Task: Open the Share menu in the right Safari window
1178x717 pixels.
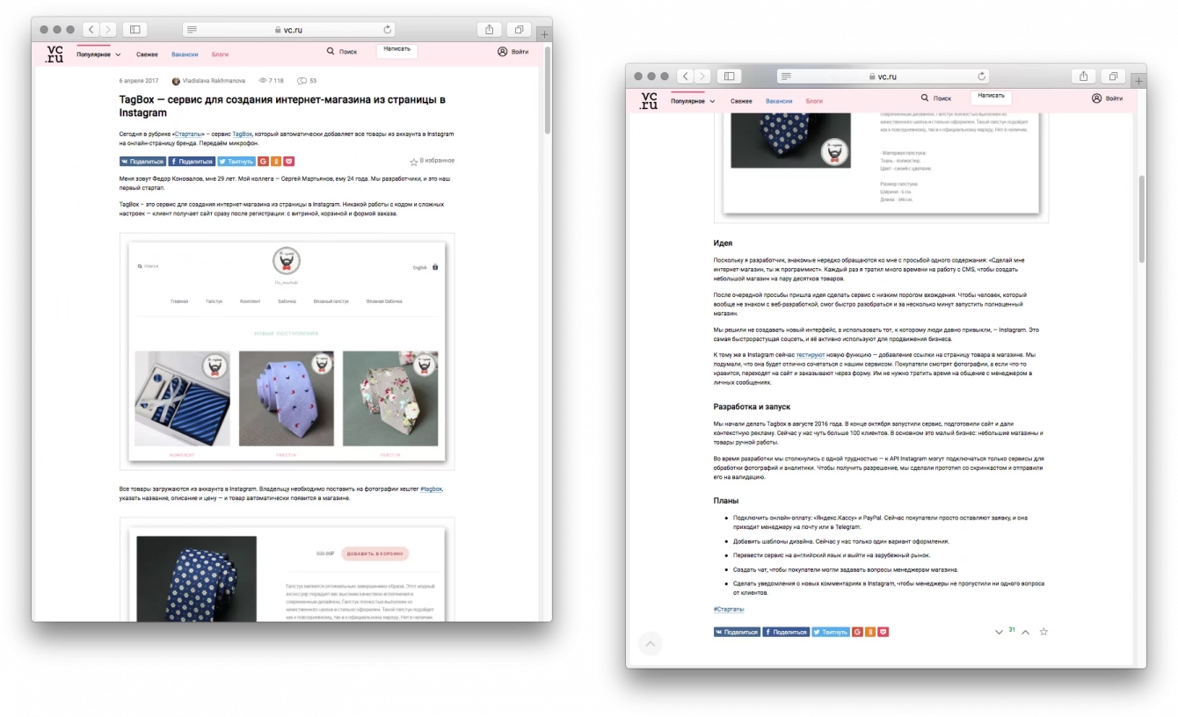Action: coord(1084,76)
